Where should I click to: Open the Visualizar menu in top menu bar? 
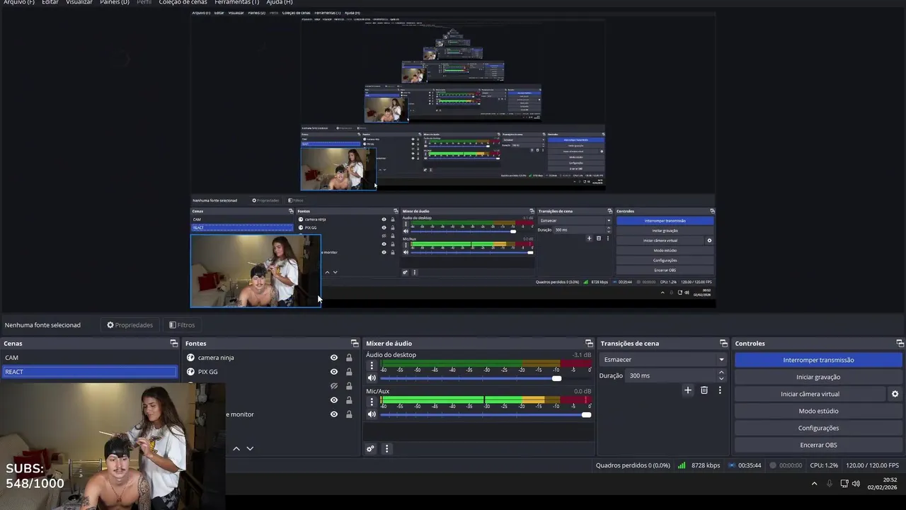[79, 2]
